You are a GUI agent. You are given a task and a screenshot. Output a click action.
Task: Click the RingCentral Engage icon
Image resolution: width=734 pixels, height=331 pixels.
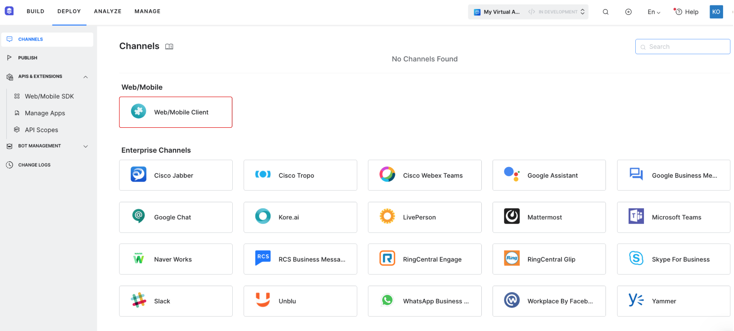[x=388, y=258]
